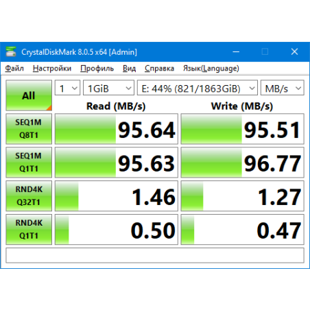Open the Справка menu

point(159,69)
